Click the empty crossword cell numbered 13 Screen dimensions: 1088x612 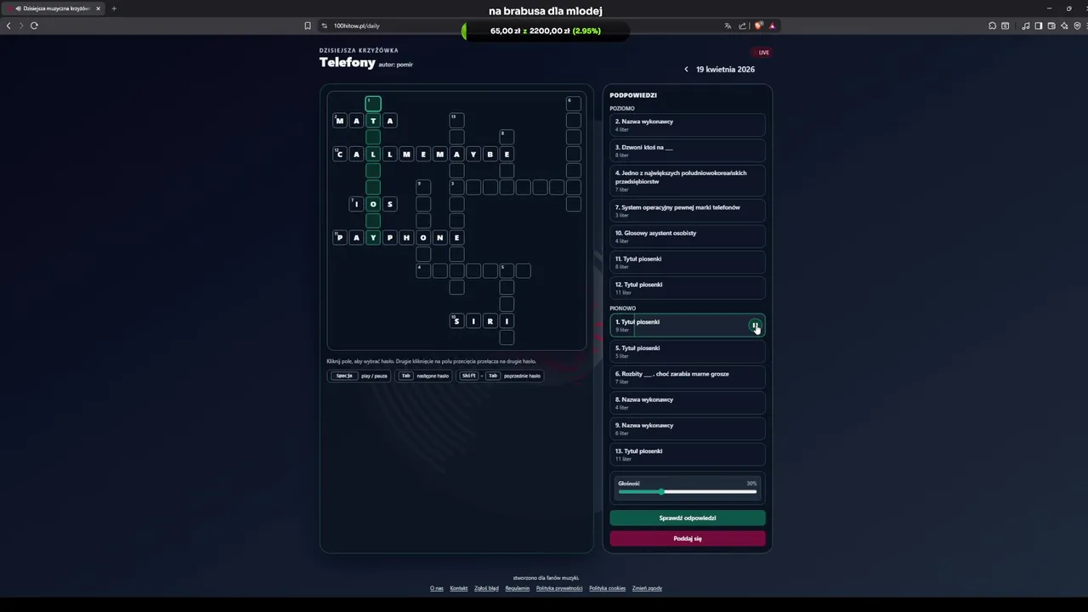pos(456,121)
